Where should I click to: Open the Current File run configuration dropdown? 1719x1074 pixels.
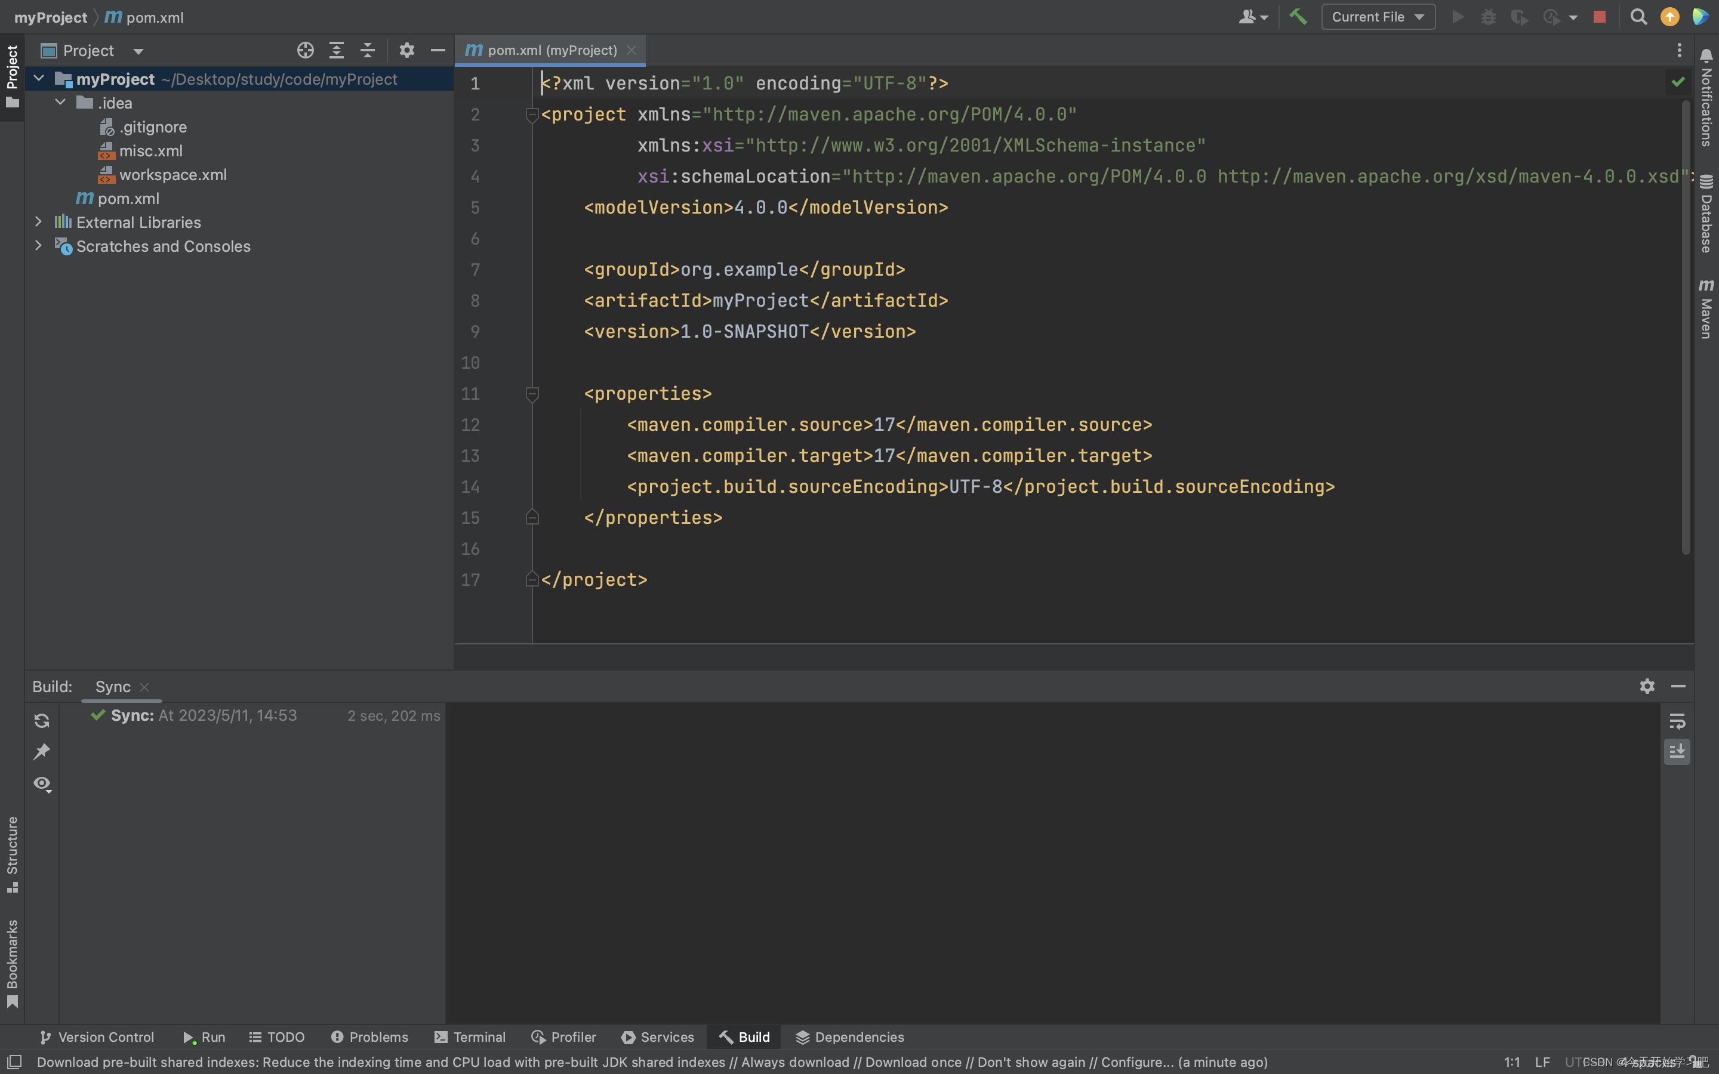pos(1378,16)
